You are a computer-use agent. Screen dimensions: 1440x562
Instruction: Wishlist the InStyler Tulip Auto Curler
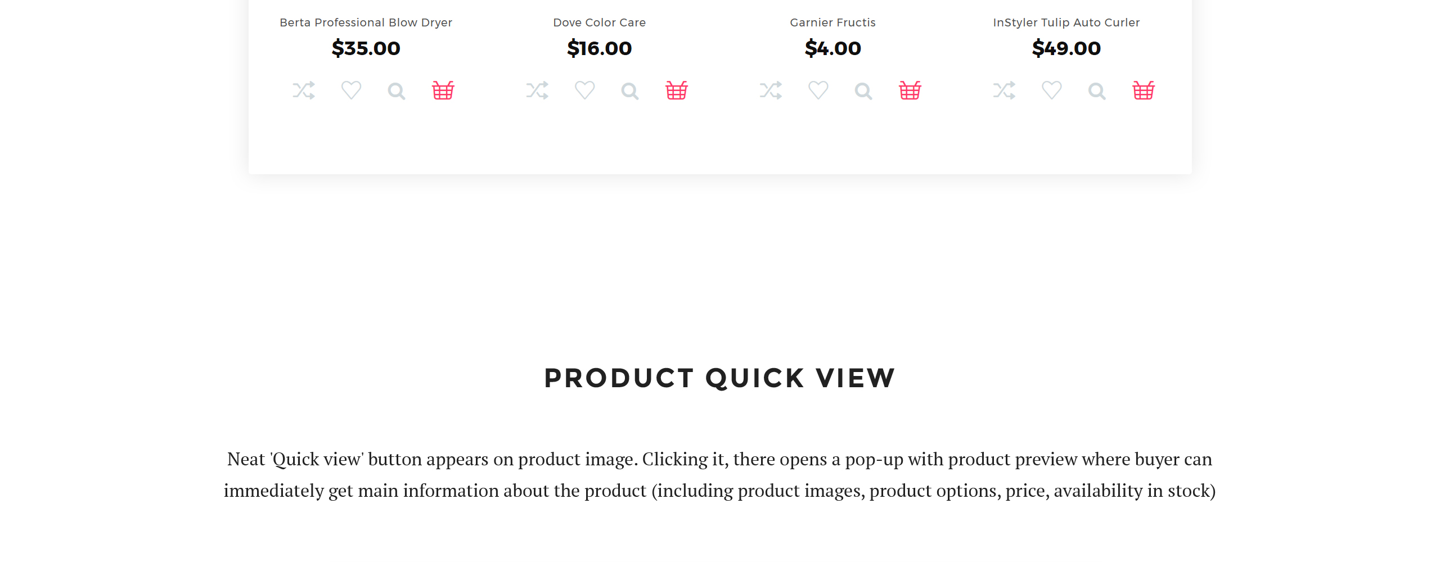[1052, 90]
